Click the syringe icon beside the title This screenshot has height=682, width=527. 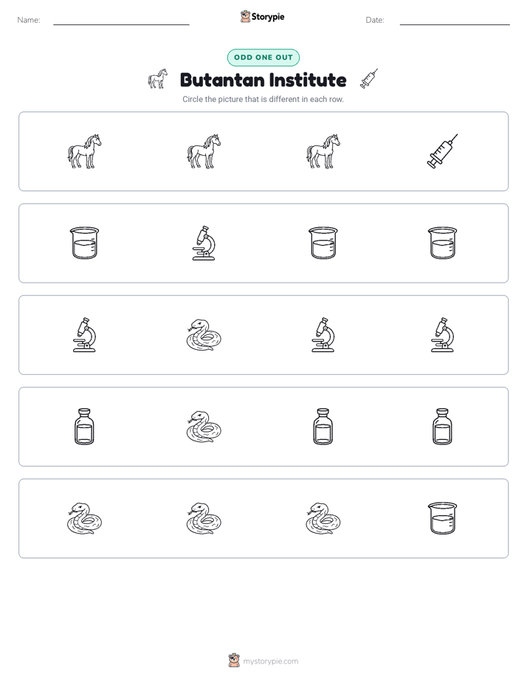tap(369, 79)
